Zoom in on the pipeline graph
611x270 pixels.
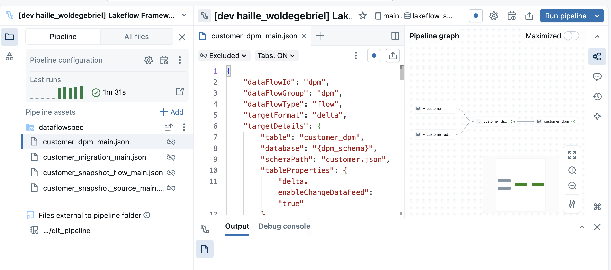572,171
